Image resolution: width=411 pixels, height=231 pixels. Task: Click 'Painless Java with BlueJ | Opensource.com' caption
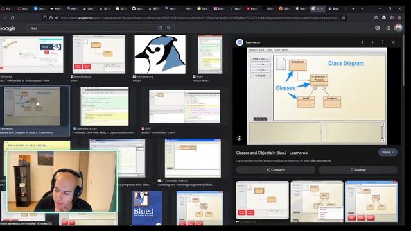(103, 133)
